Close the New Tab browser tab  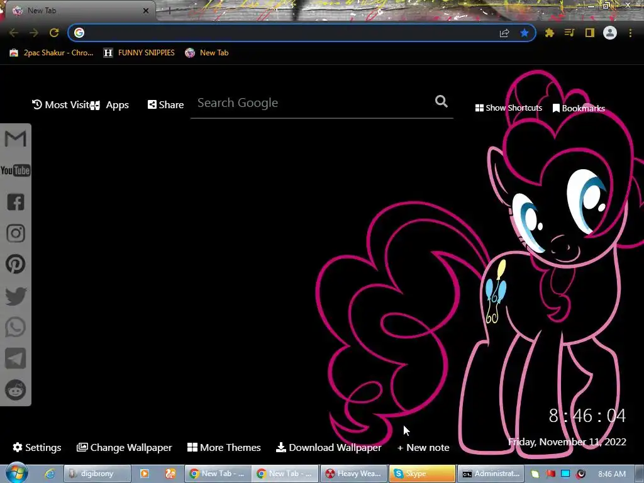[x=146, y=11]
